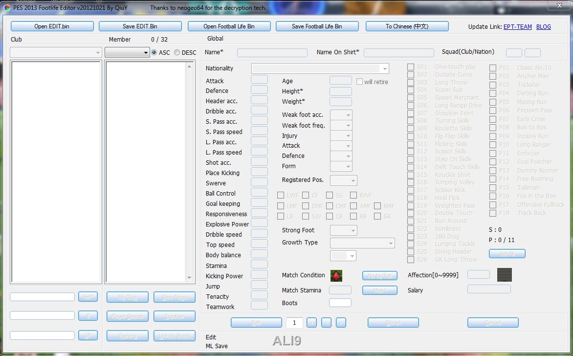Click the Done button
Screen dimensions: 573x356
click(x=393, y=323)
